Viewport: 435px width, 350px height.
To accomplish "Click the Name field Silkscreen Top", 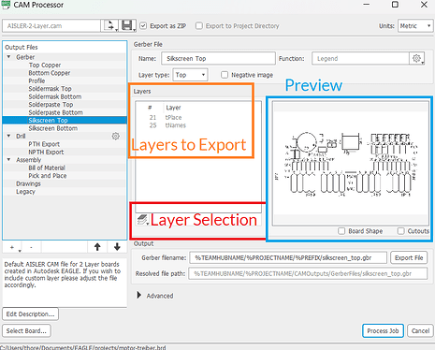I will [x=218, y=58].
